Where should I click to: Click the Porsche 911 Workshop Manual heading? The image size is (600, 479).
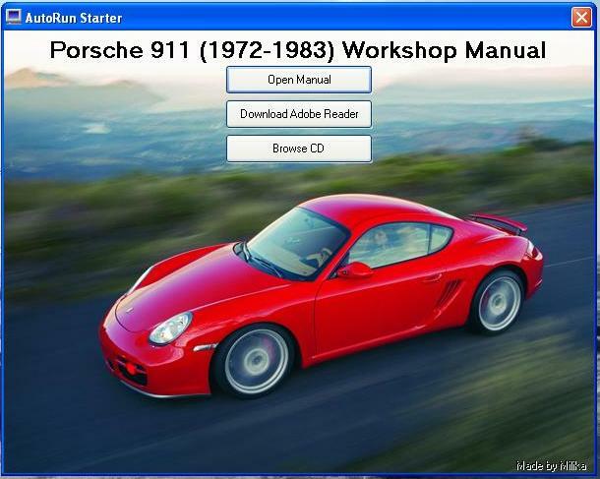coord(298,50)
